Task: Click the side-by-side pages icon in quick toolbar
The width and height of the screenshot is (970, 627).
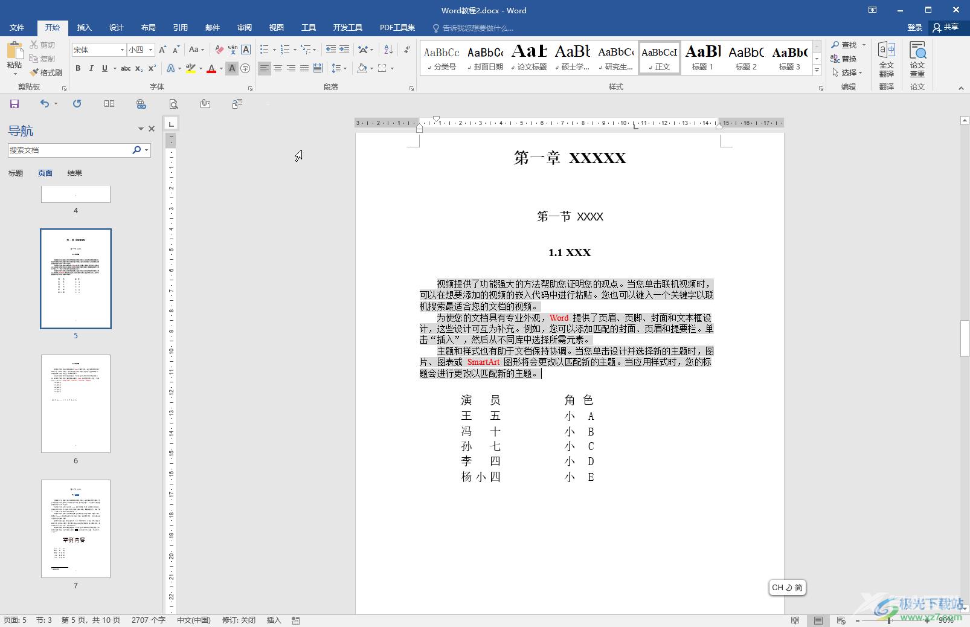Action: click(x=109, y=104)
